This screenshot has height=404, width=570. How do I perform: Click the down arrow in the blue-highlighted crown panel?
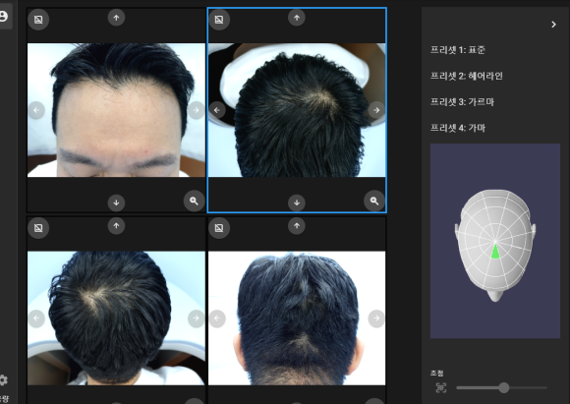point(297,202)
